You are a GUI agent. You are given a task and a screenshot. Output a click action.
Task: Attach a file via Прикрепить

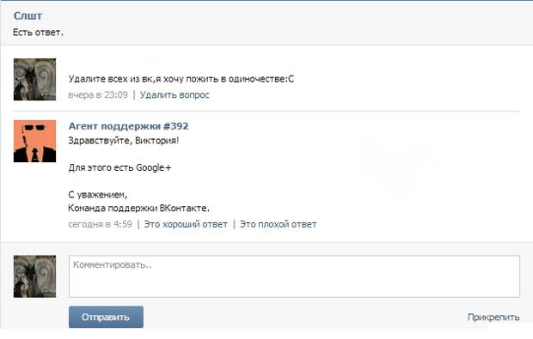click(x=493, y=318)
